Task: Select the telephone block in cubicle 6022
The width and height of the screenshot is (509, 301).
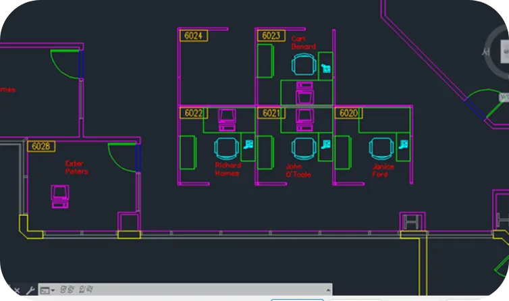Action: coord(248,144)
